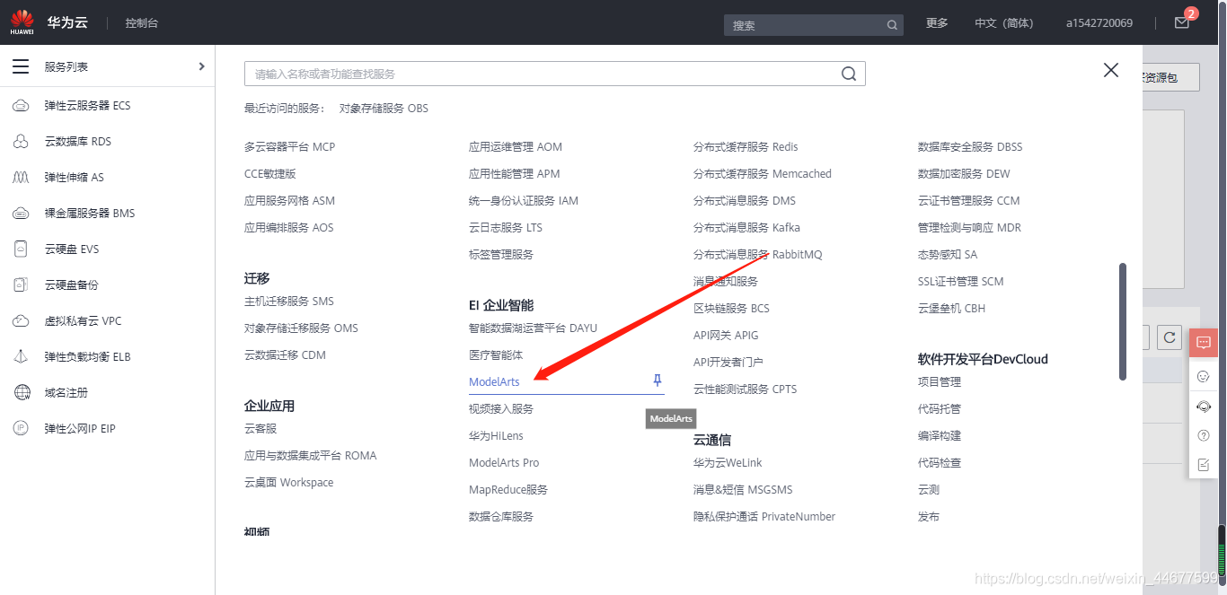Open 隐私保护通话 PrivateNumber

(x=764, y=517)
